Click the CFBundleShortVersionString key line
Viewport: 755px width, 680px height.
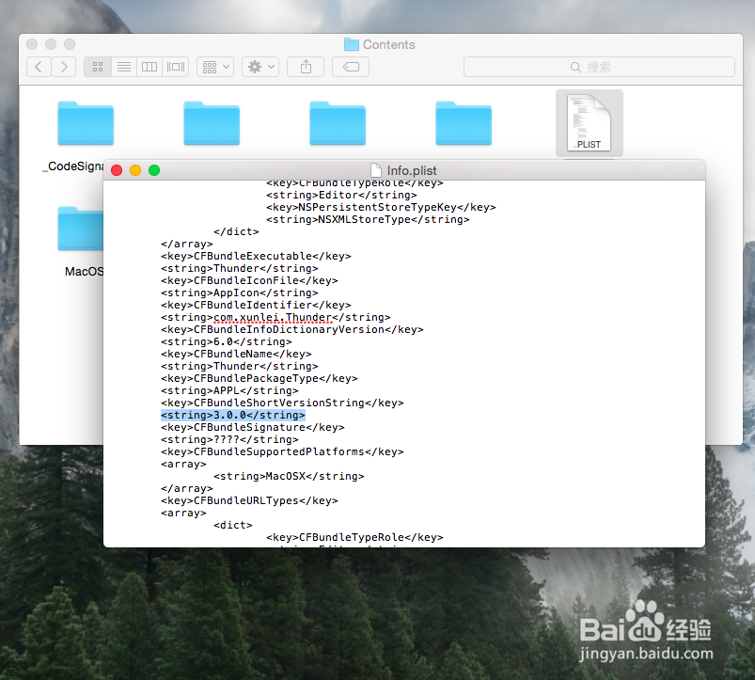click(282, 403)
